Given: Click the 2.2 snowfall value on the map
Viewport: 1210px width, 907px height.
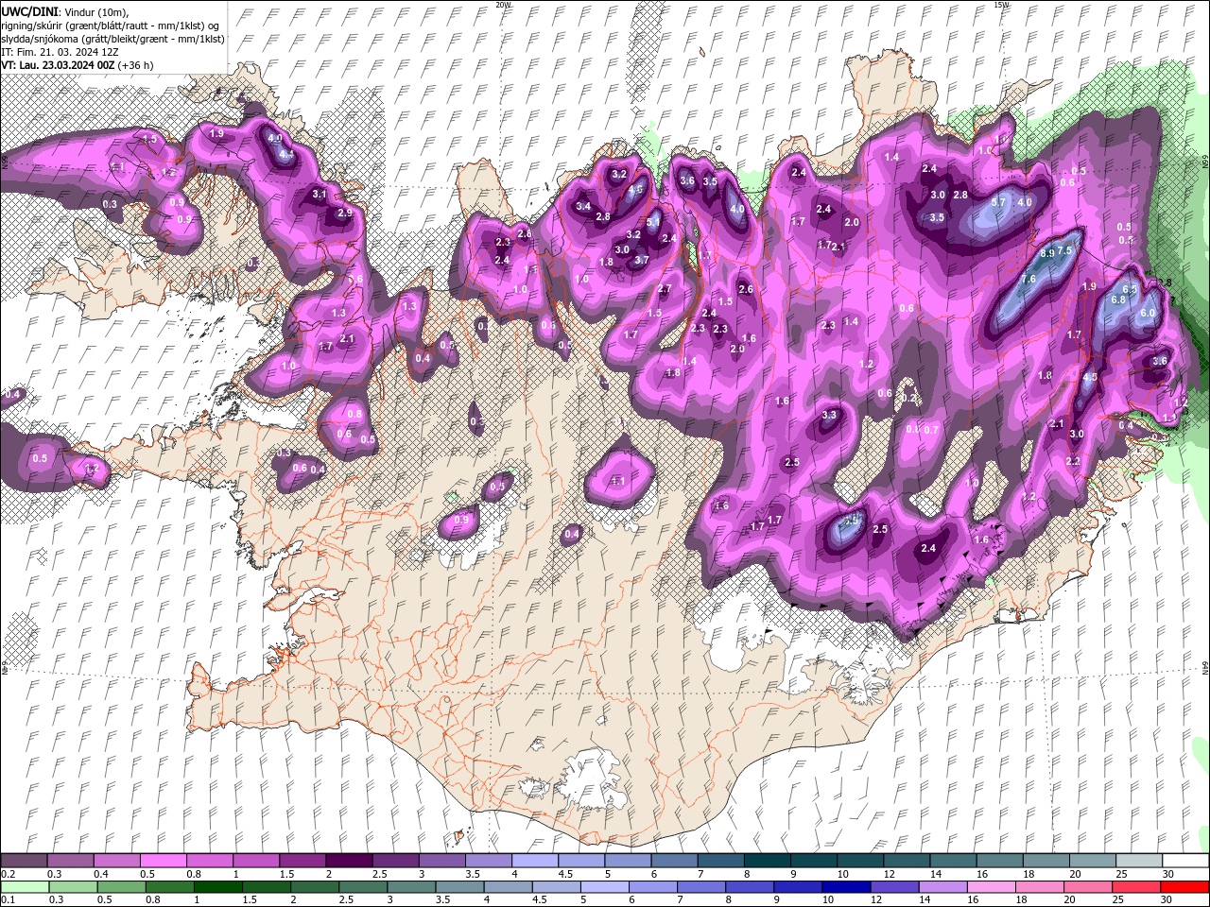Looking at the screenshot, I should point(1073,461).
